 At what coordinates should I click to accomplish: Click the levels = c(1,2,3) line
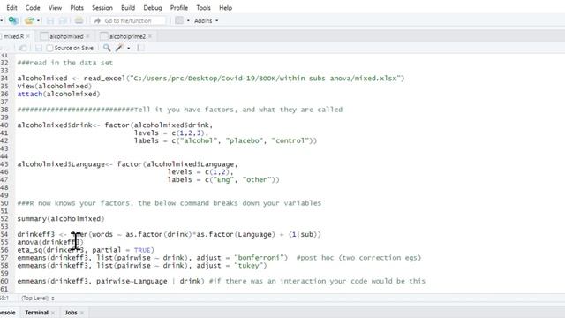click(x=171, y=133)
